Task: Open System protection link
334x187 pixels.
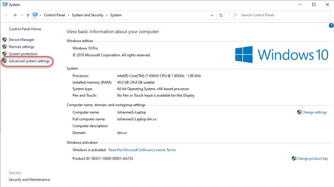Action: click(23, 54)
